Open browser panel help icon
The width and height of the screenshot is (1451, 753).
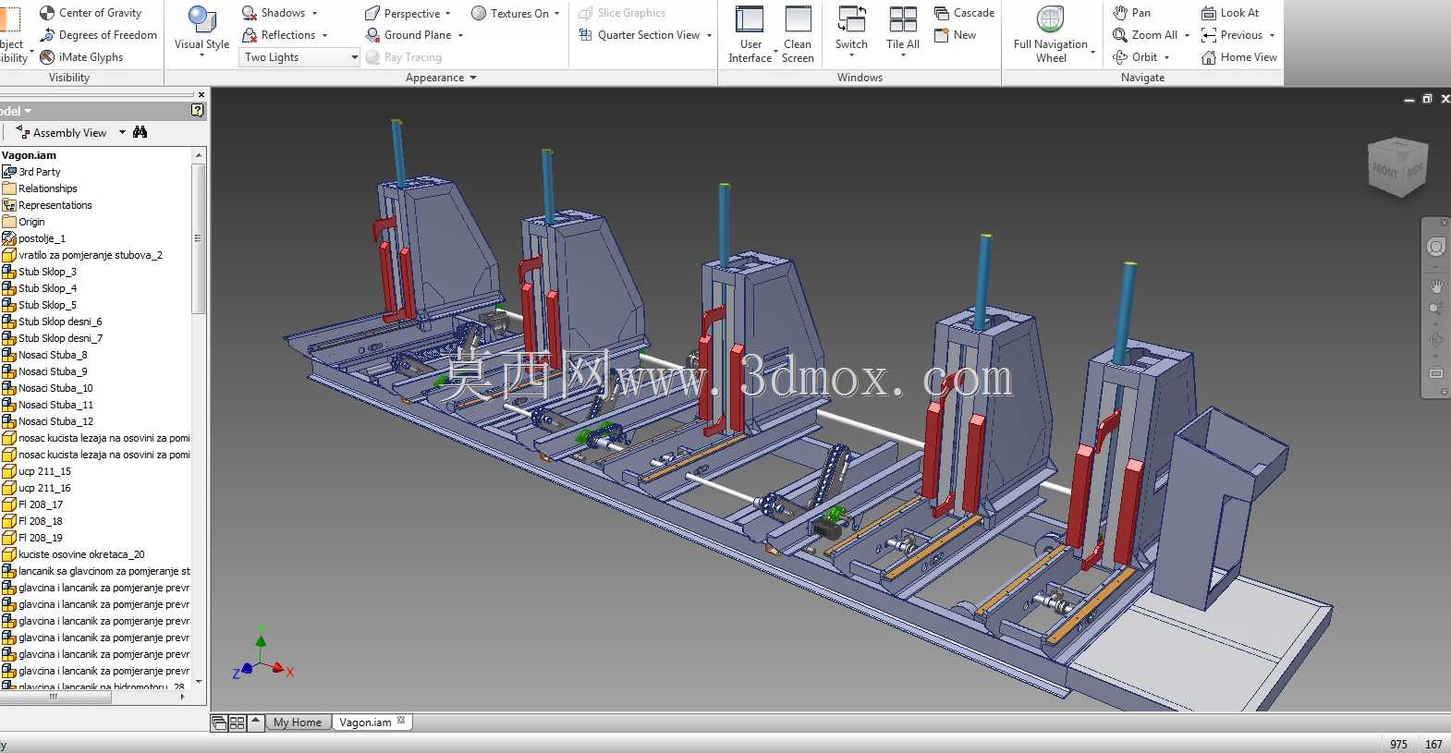(x=197, y=110)
